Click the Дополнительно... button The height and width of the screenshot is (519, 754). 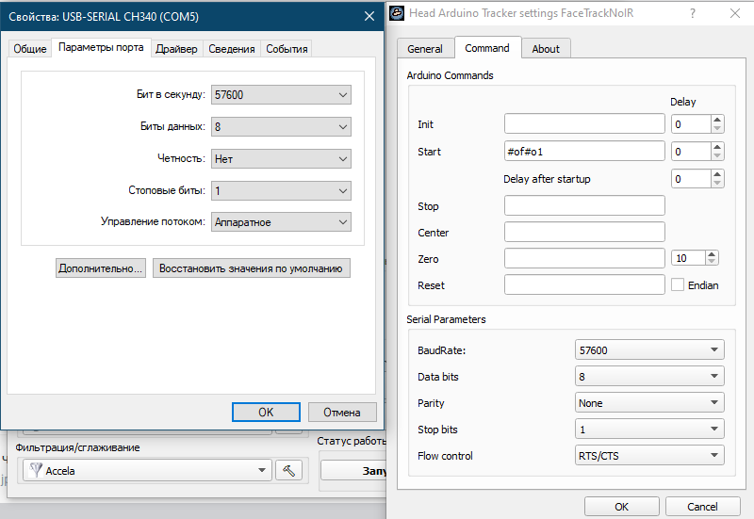coord(101,268)
